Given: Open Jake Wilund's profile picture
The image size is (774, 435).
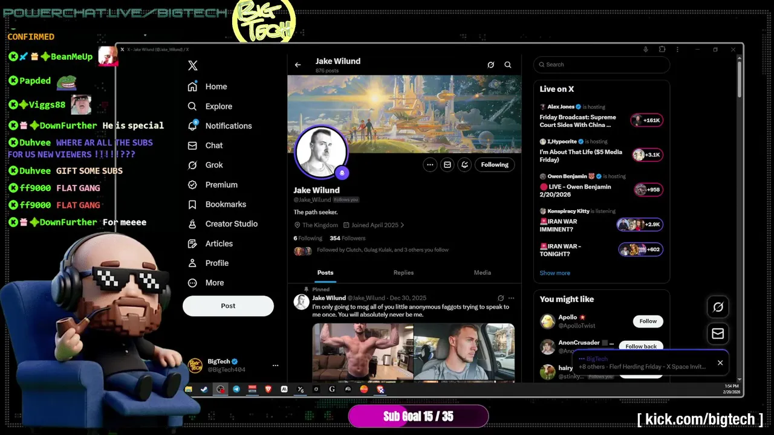Looking at the screenshot, I should 320,152.
